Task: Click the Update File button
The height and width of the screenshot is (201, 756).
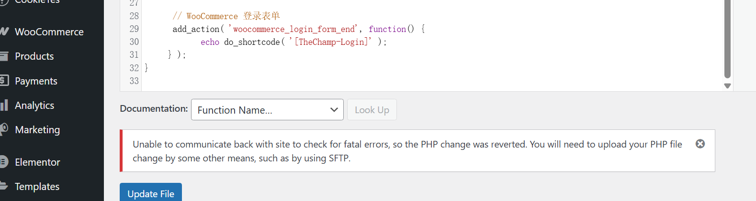Action: (x=151, y=193)
